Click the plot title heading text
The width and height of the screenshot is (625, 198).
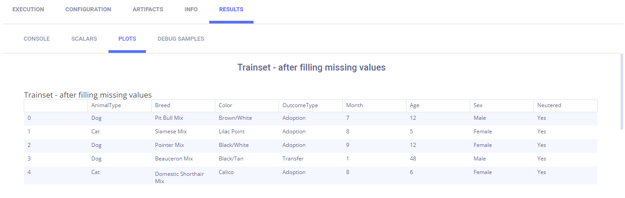pyautogui.click(x=311, y=68)
